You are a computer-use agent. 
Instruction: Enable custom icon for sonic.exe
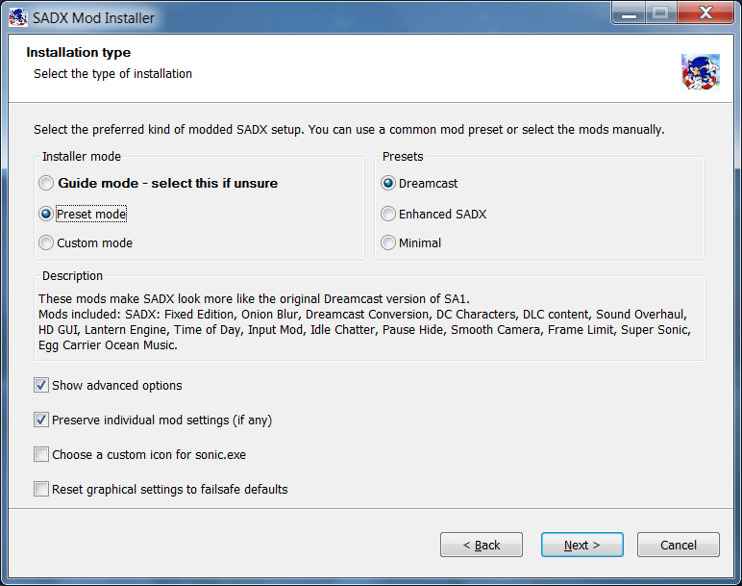(41, 454)
